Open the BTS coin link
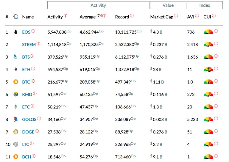This screenshot has width=229, height=162. (x=26, y=57)
